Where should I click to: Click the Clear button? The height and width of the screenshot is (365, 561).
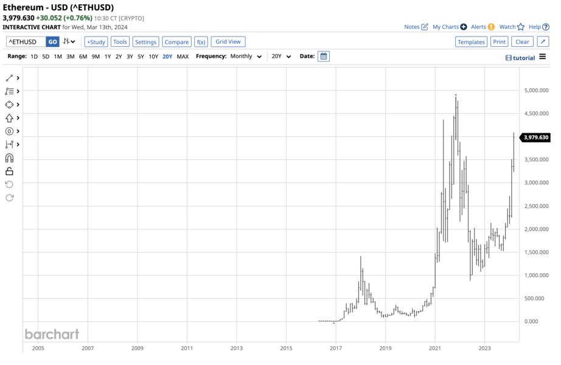(x=521, y=41)
